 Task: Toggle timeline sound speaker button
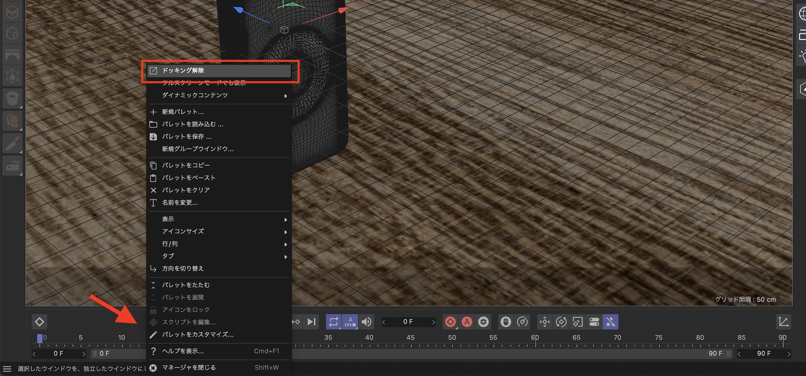(x=366, y=322)
